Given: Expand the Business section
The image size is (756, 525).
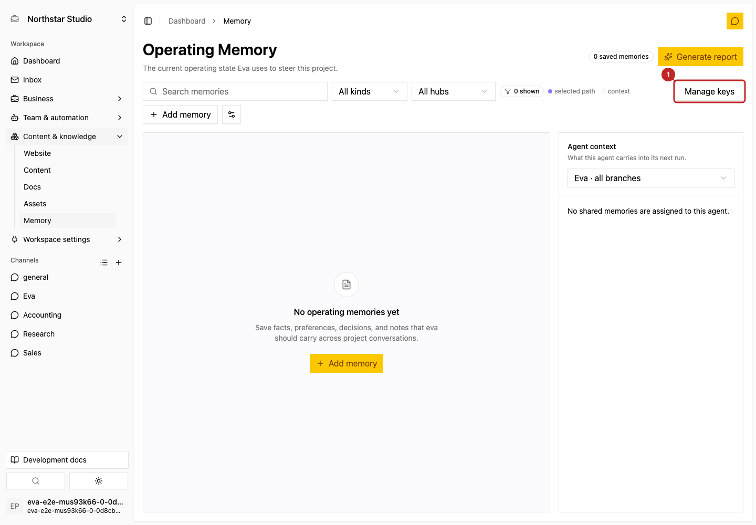Looking at the screenshot, I should pyautogui.click(x=120, y=99).
